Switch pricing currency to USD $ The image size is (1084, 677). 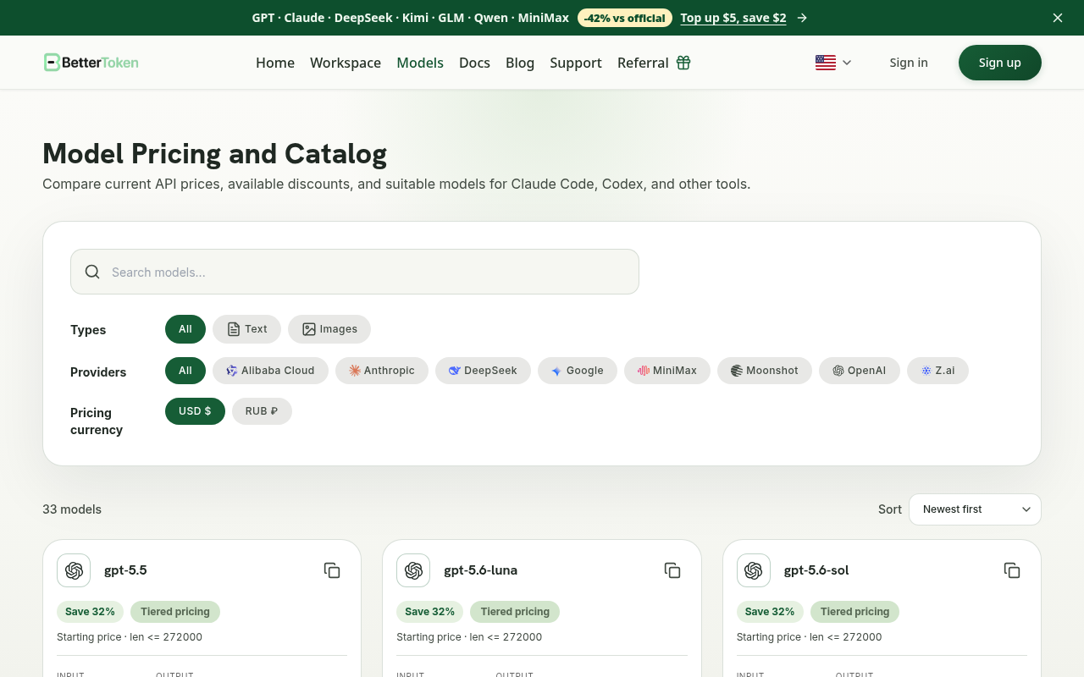click(x=195, y=411)
